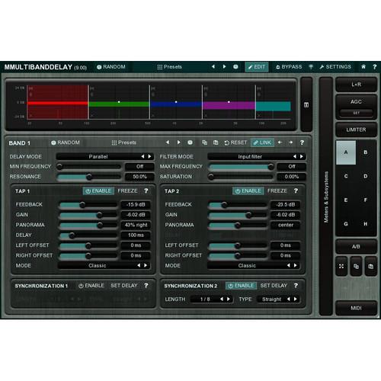Image resolution: width=381 pixels, height=381 pixels.
Task: Click the right arrow next to LINK
Action: [290, 142]
